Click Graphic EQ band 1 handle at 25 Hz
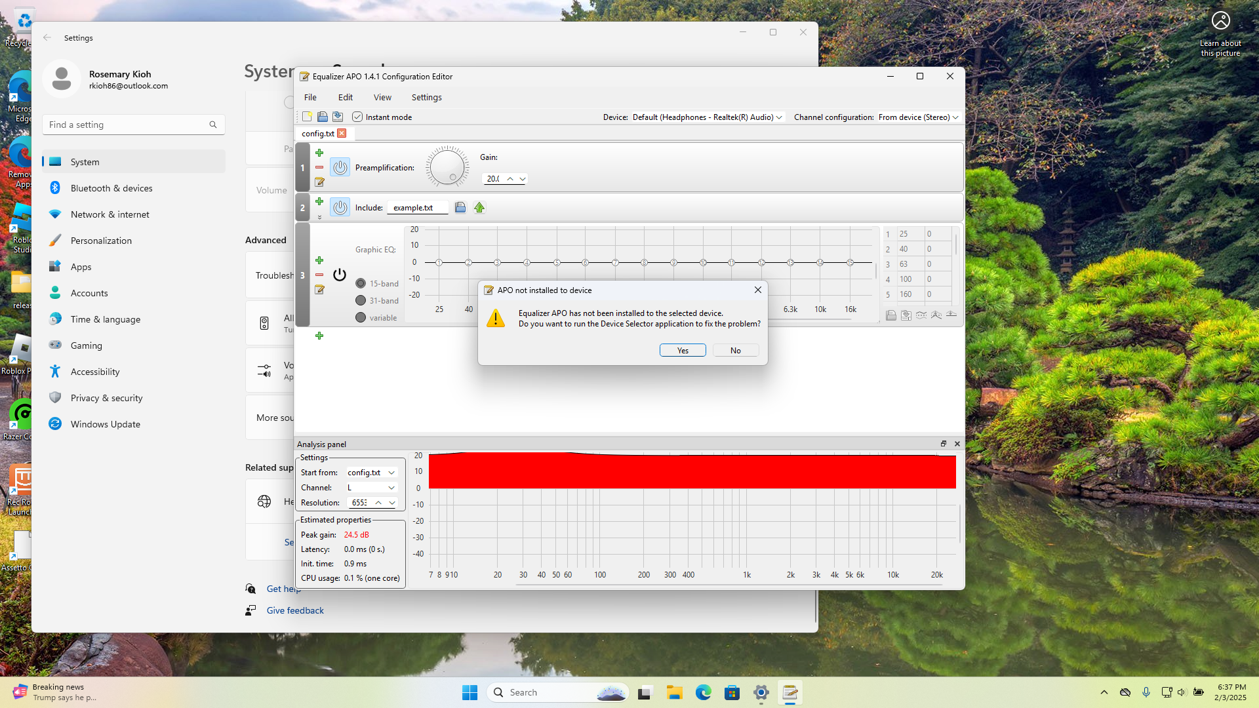 point(439,262)
